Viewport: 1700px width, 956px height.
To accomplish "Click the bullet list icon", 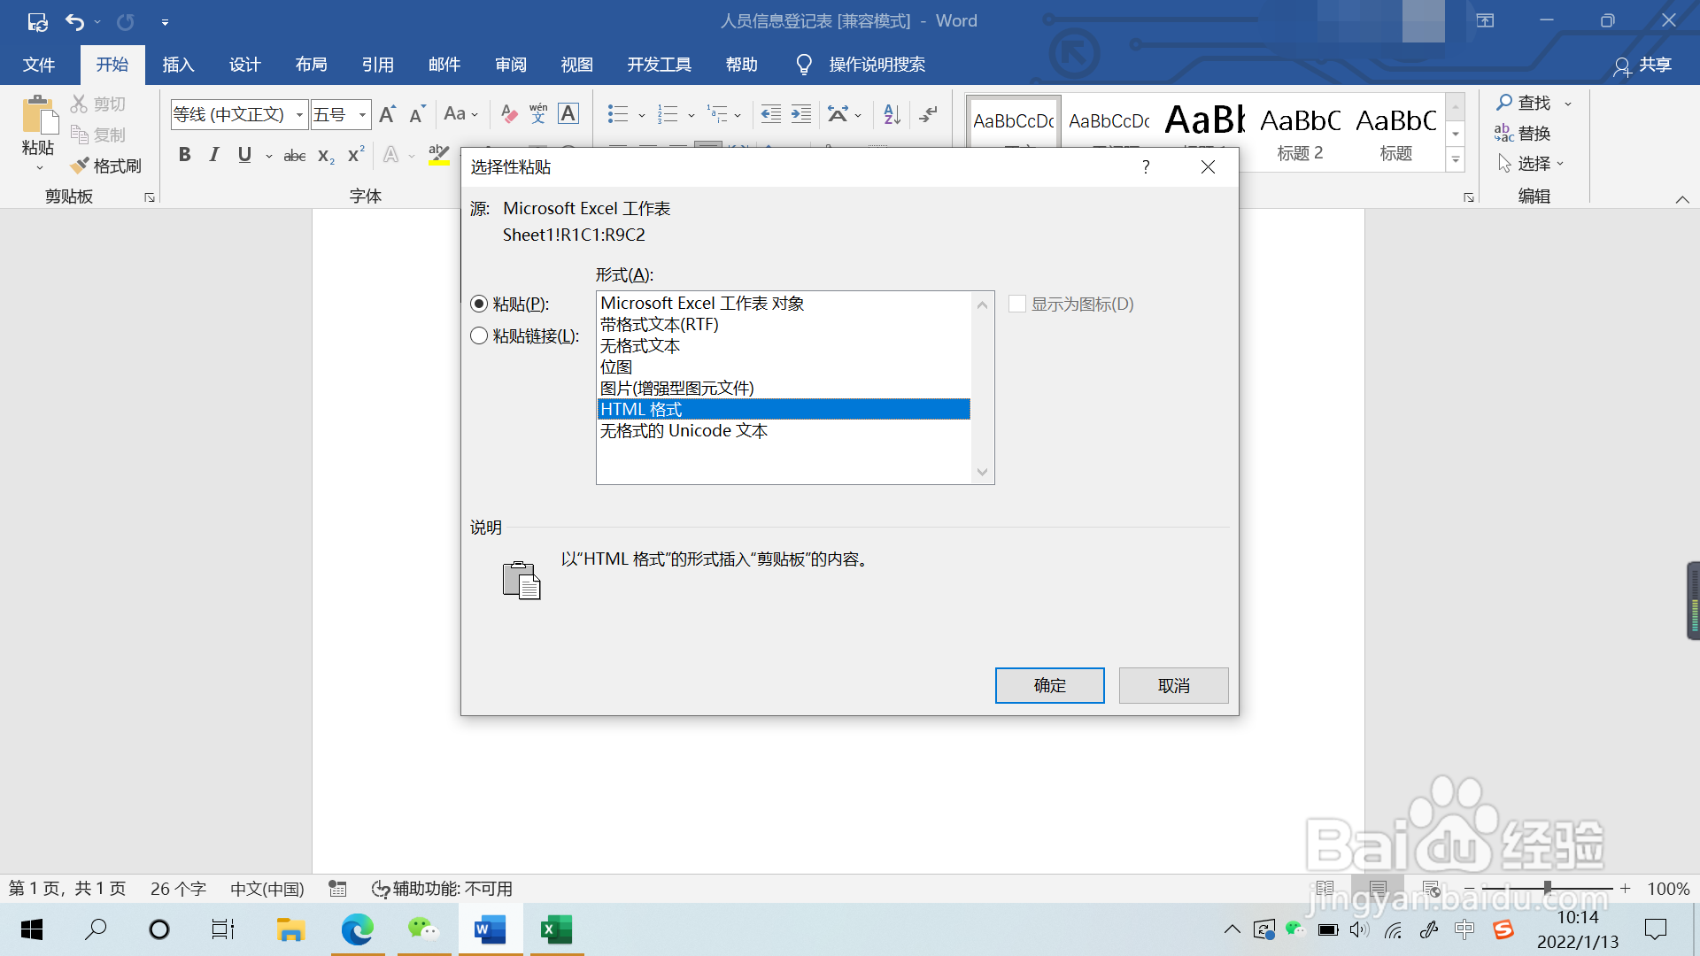I will [x=617, y=114].
